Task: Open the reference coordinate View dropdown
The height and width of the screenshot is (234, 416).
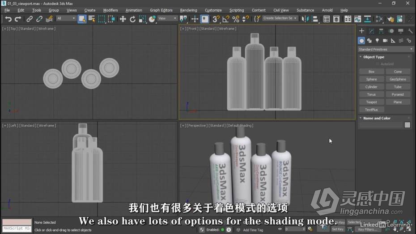Action: (167, 18)
